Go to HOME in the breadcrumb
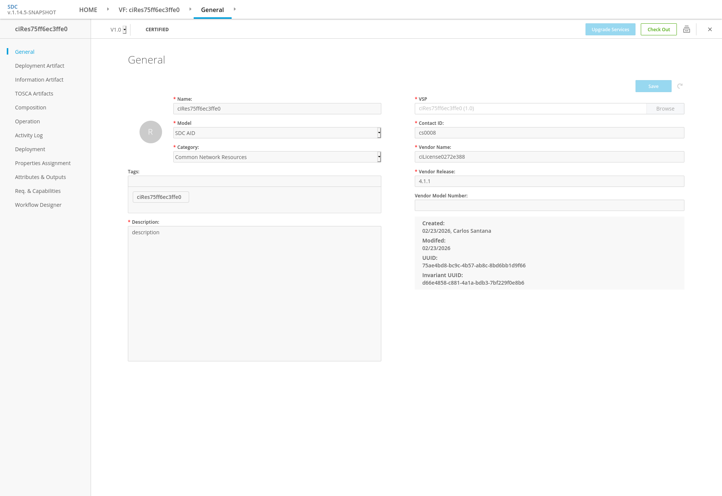722x496 pixels. click(88, 10)
